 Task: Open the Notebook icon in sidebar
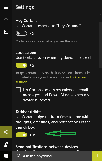pos(6,32)
